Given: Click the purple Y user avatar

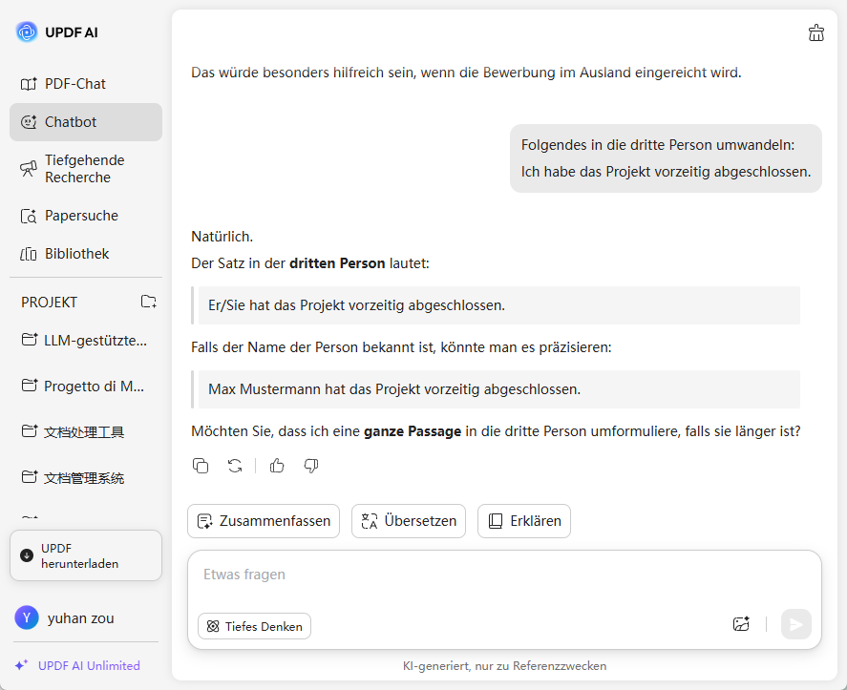Looking at the screenshot, I should coord(27,617).
